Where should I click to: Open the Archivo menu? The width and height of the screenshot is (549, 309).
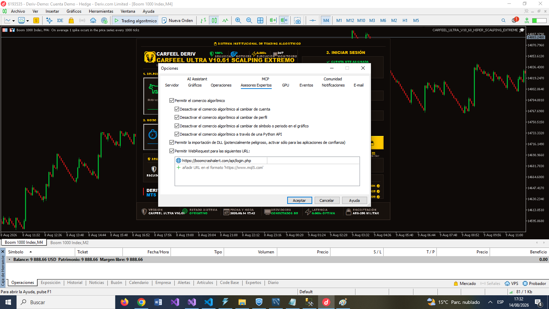pos(18,11)
